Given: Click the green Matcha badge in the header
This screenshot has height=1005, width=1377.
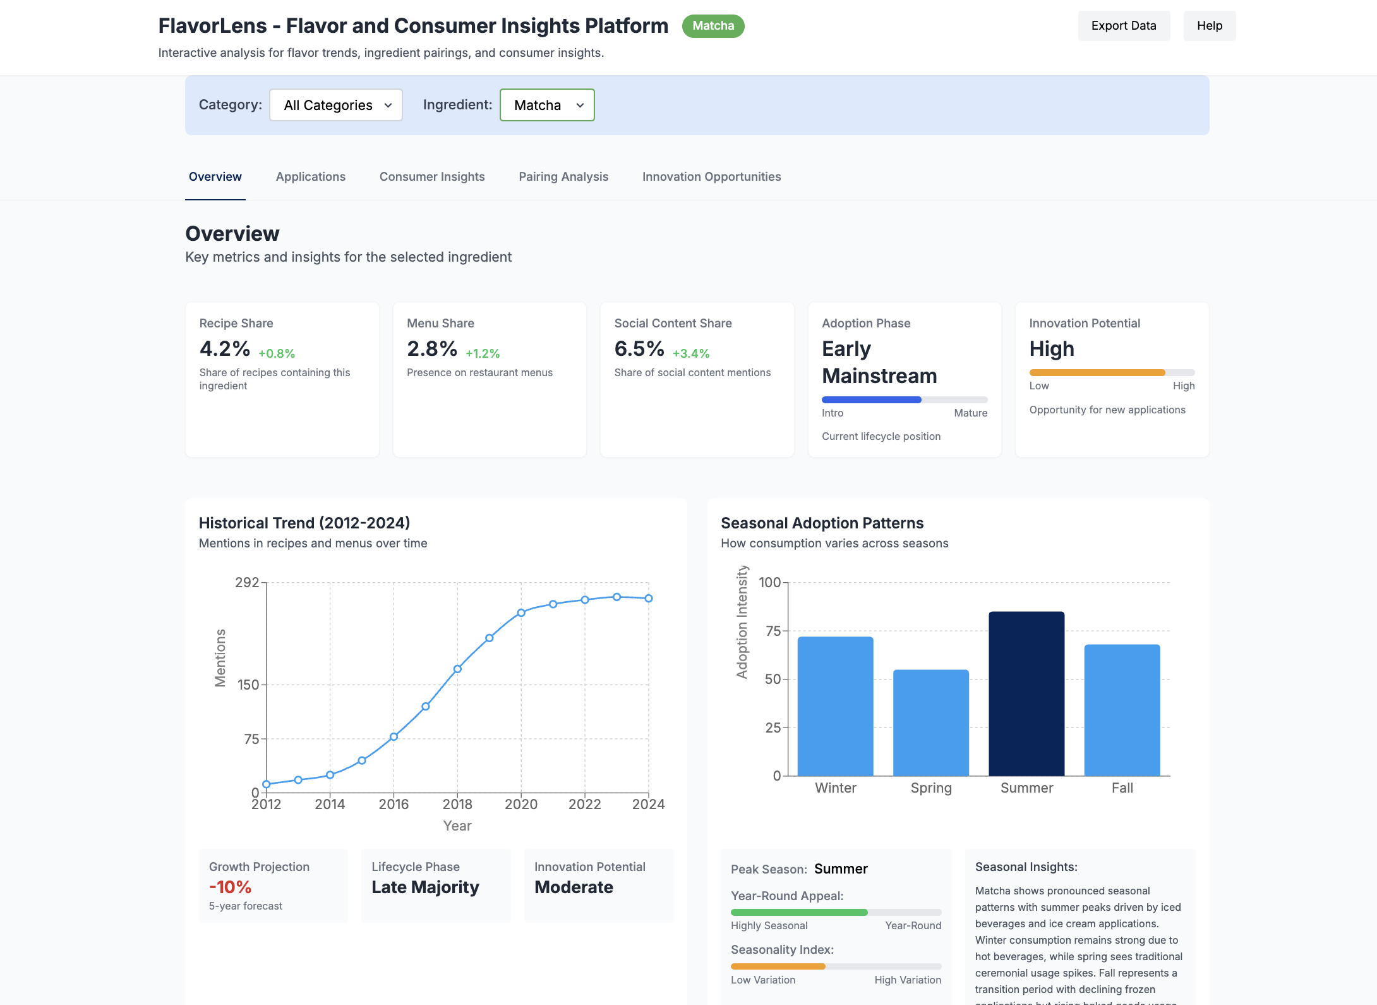Looking at the screenshot, I should click(x=713, y=26).
